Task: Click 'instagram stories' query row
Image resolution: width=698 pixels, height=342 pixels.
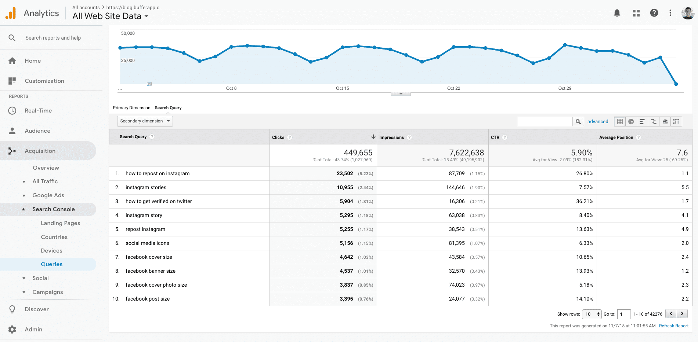Action: (x=146, y=188)
